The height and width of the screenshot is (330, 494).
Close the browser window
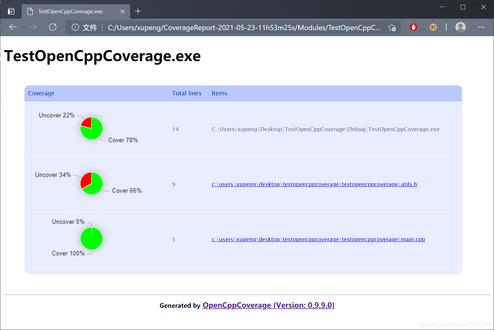click(483, 7)
